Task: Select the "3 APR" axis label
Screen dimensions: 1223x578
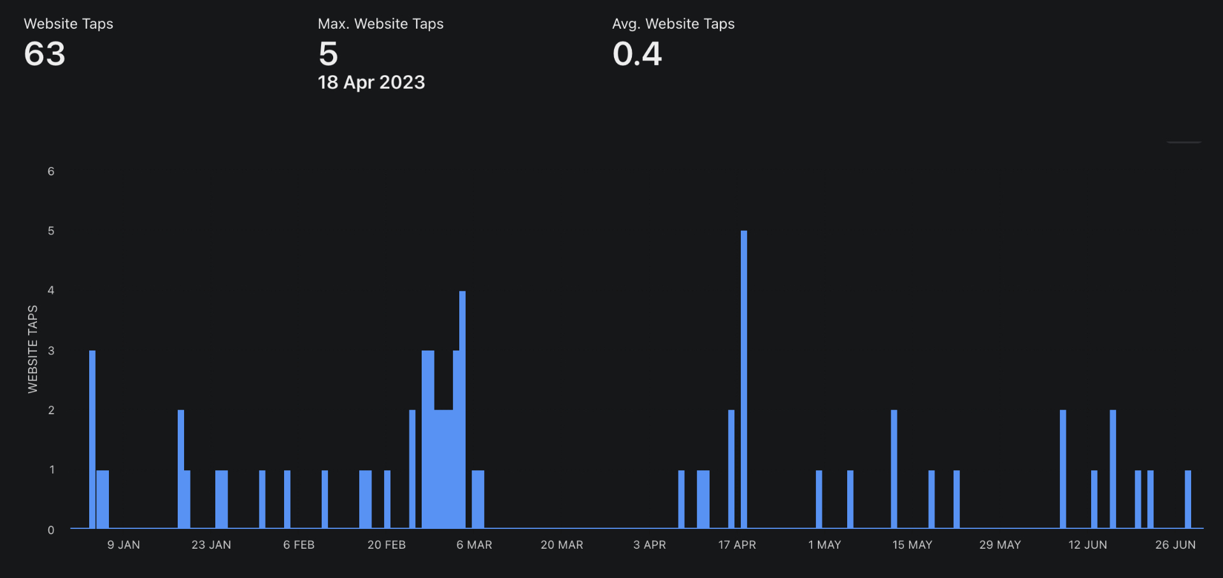Action: click(650, 545)
